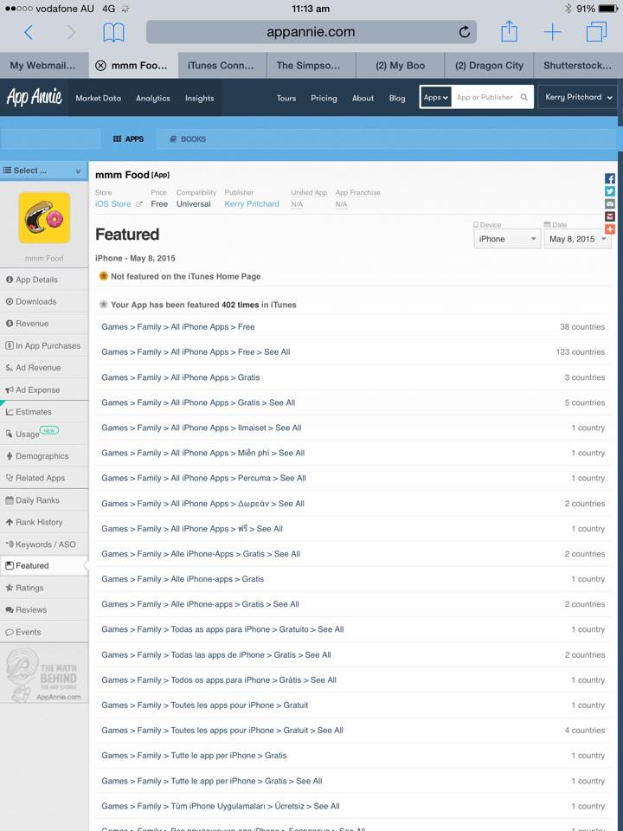Open In App Purchases in sidebar
Viewport: 623px width, 831px height.
pyautogui.click(x=43, y=345)
